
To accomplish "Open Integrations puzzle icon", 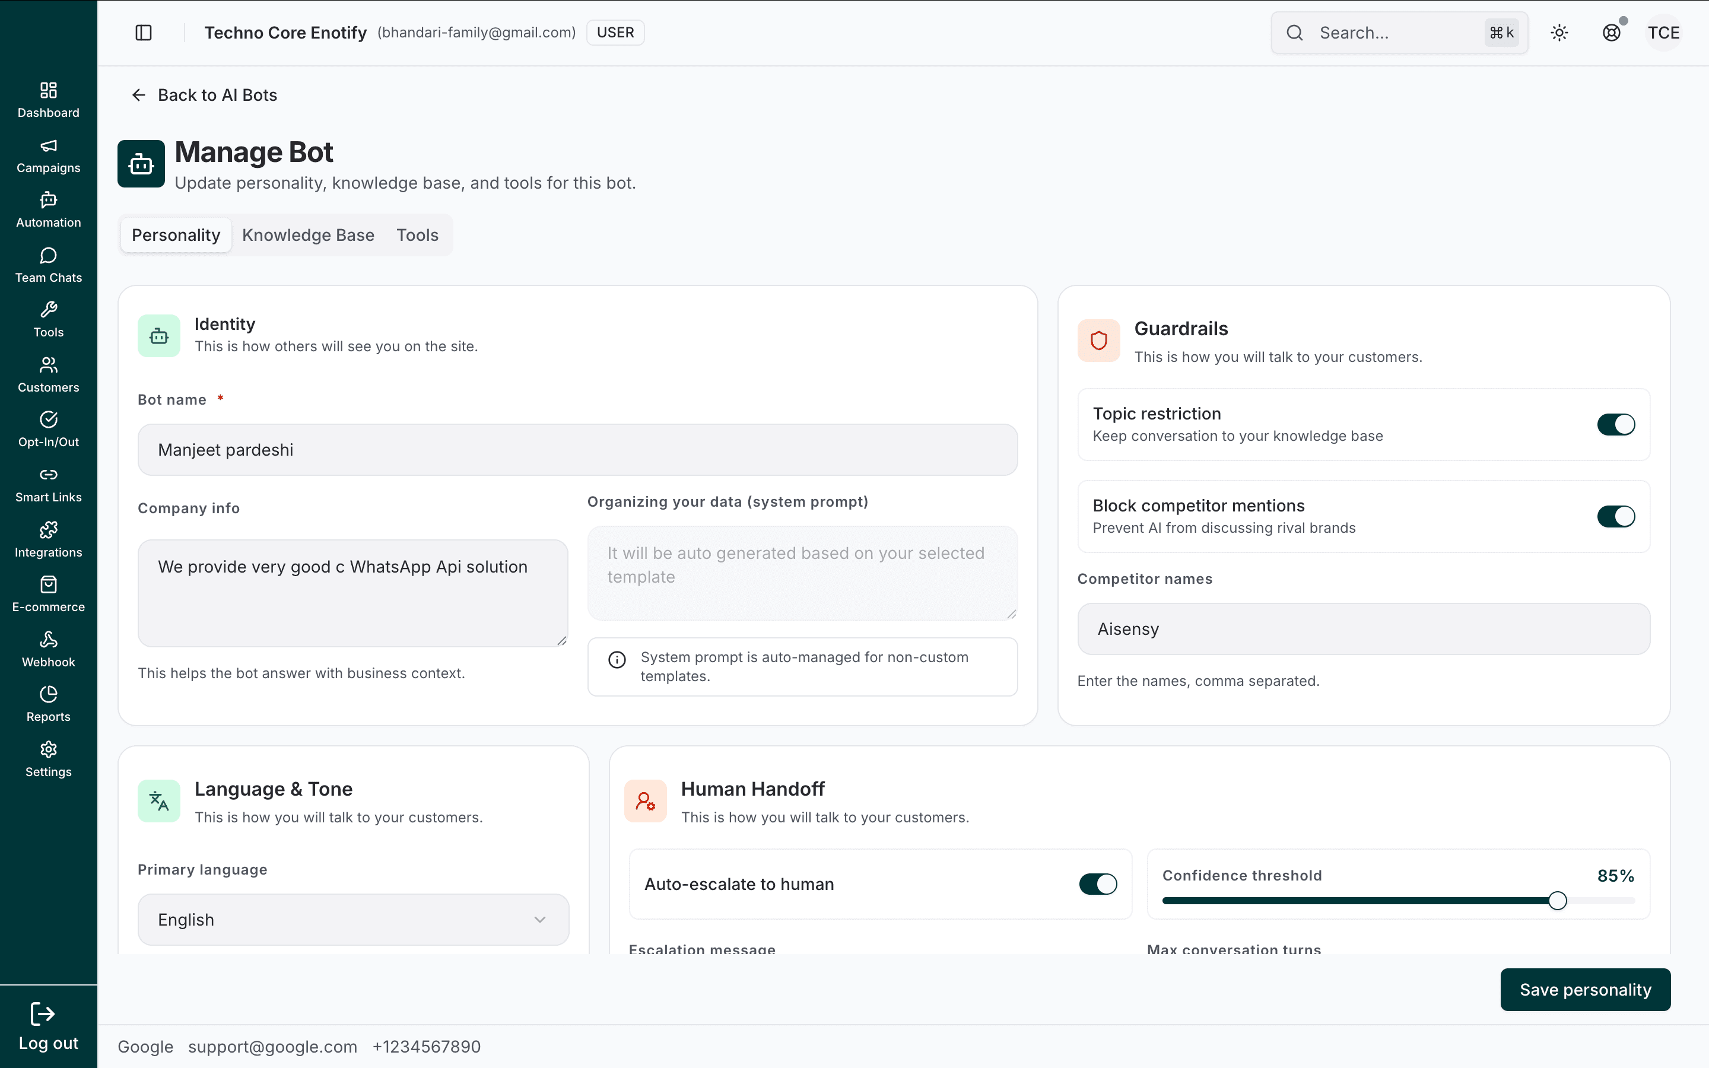I will (x=48, y=530).
